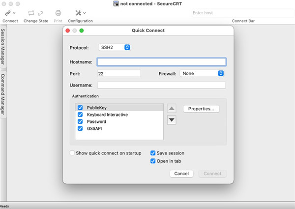Open the Command Manager side tab
This screenshot has height=209, width=295.
3,94
